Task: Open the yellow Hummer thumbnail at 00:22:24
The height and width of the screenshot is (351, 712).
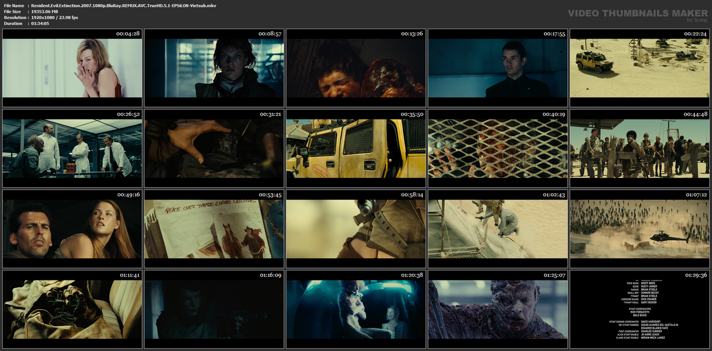Action: (640, 68)
